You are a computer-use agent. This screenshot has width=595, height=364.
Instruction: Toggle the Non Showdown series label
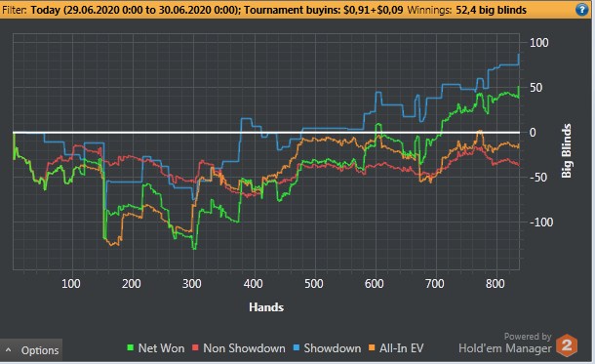[244, 348]
